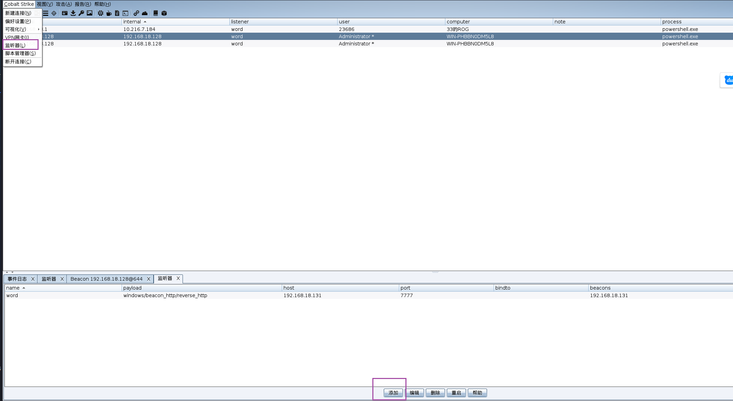Expand the 可视化(V) submenu arrow
The width and height of the screenshot is (733, 401).
tap(39, 29)
